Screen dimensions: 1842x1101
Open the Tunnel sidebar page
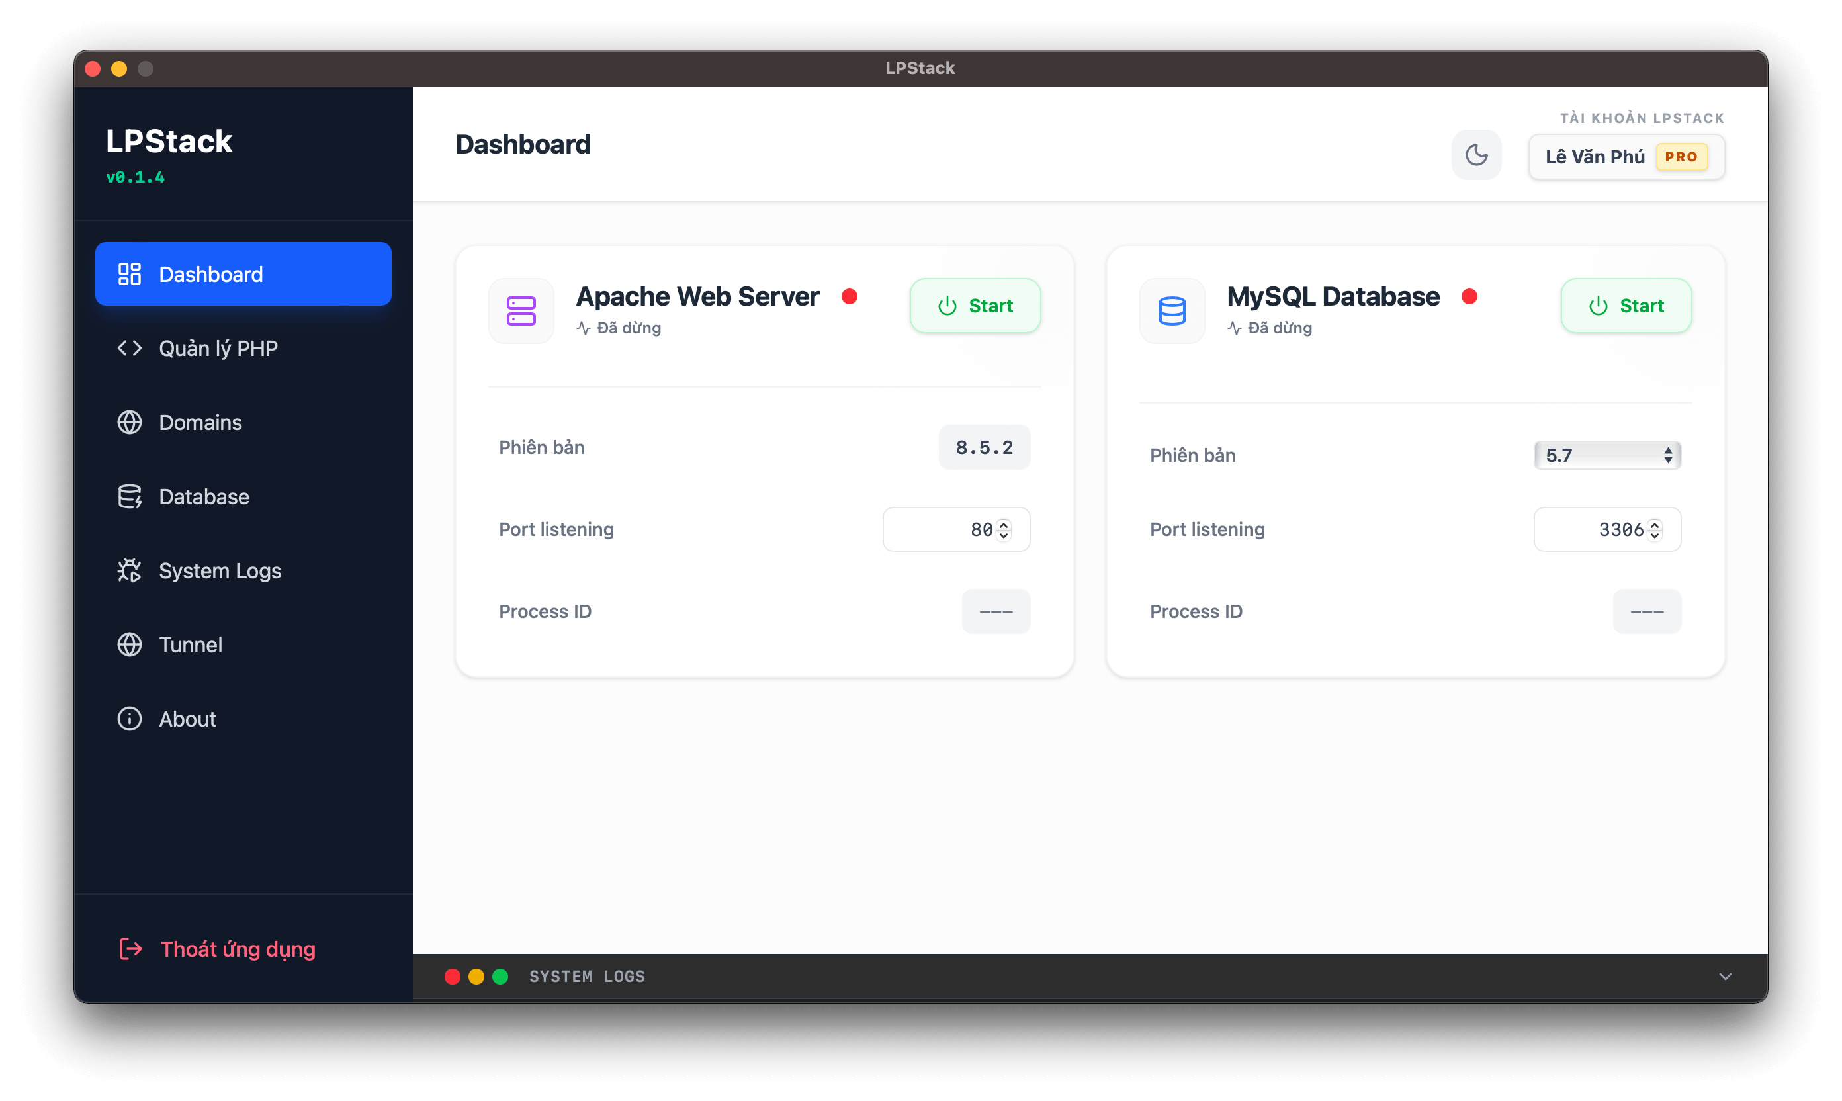pyautogui.click(x=191, y=644)
